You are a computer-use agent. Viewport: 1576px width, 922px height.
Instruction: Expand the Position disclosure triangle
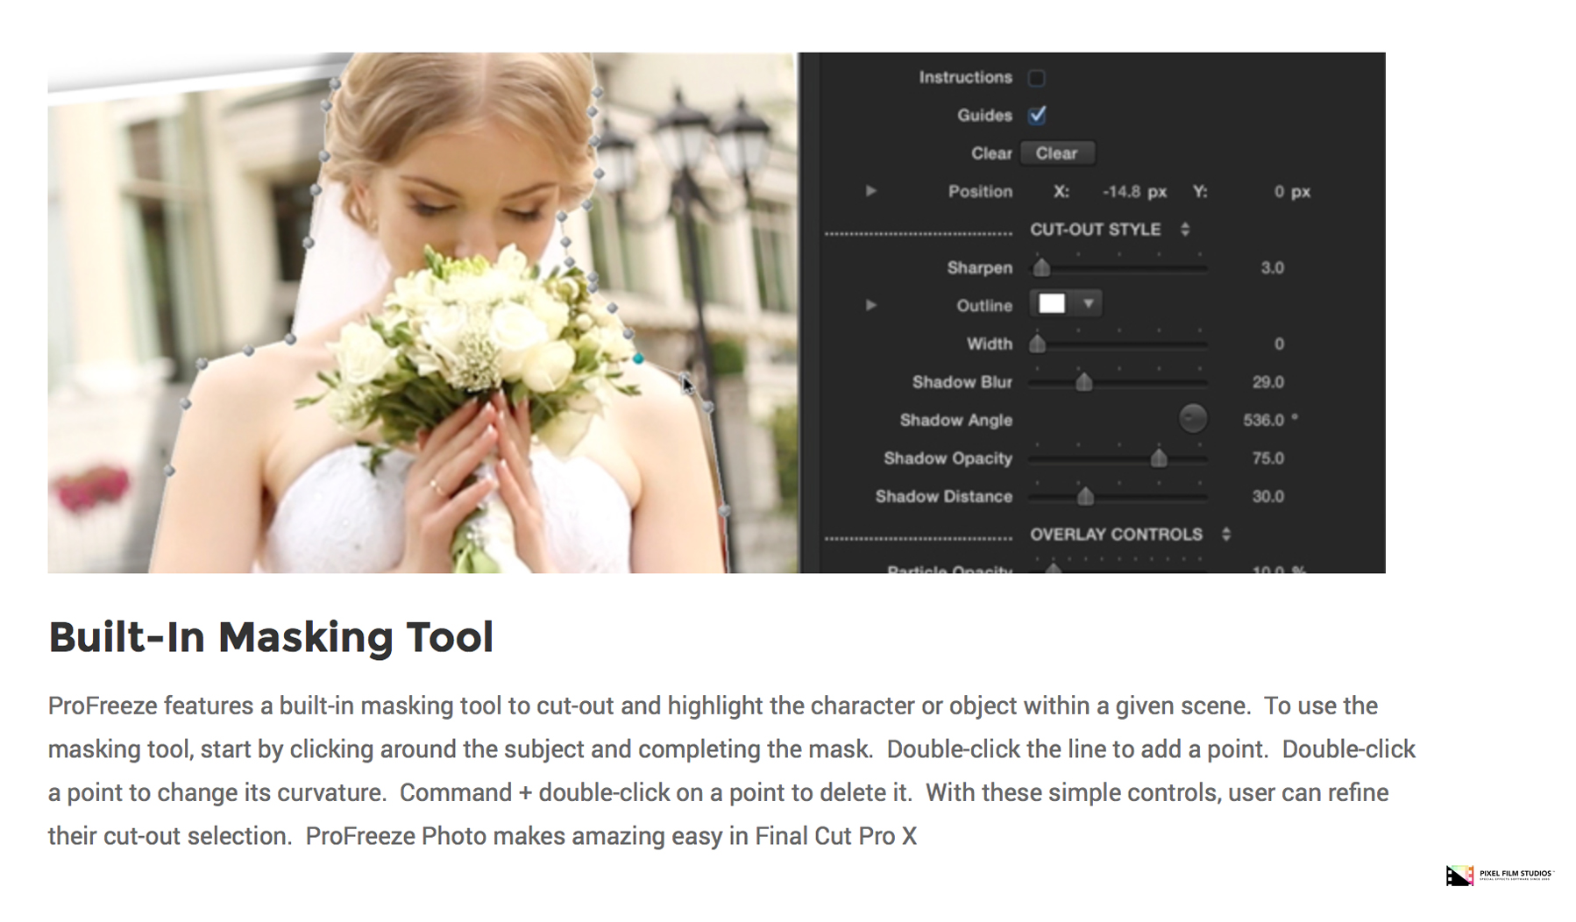click(870, 191)
